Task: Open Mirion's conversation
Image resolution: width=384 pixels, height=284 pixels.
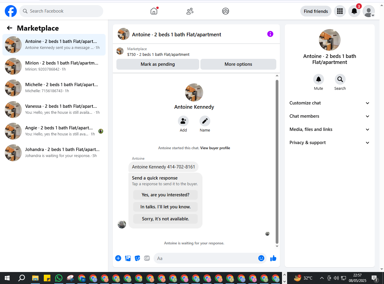Action: (54, 66)
